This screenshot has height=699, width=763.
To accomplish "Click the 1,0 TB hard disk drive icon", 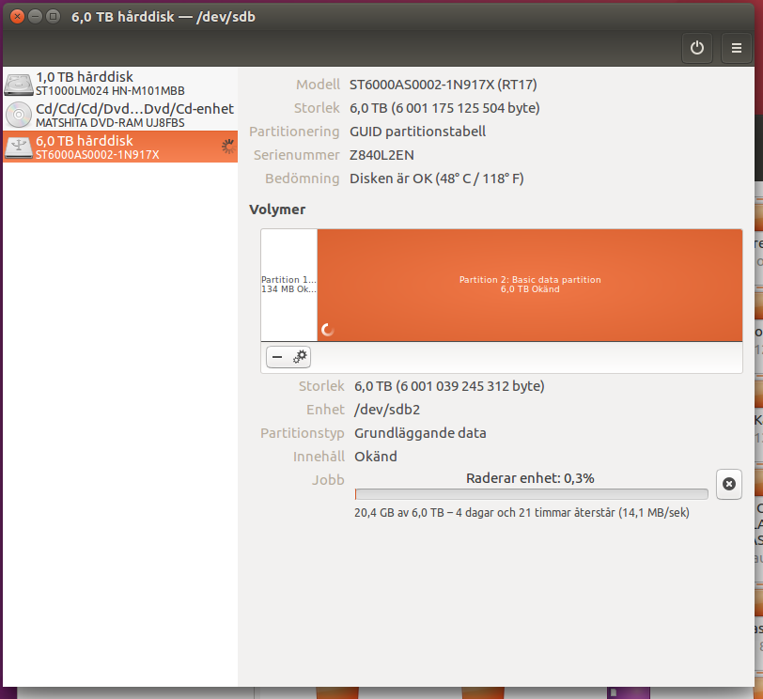I will pyautogui.click(x=19, y=85).
